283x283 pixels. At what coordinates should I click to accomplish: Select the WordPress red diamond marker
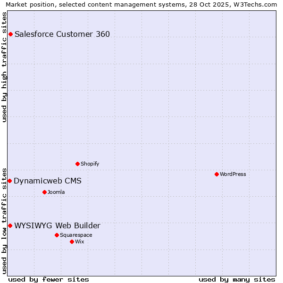pos(216,174)
